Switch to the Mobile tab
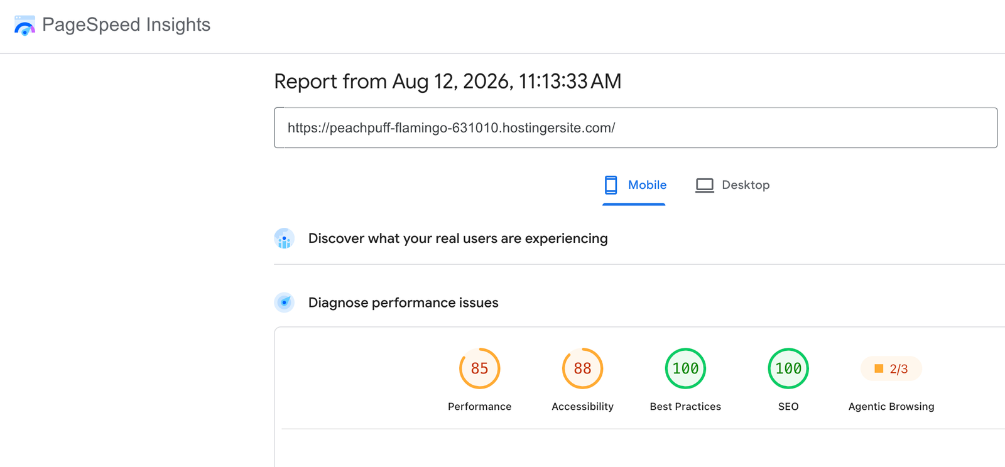This screenshot has width=1005, height=467. tap(634, 185)
